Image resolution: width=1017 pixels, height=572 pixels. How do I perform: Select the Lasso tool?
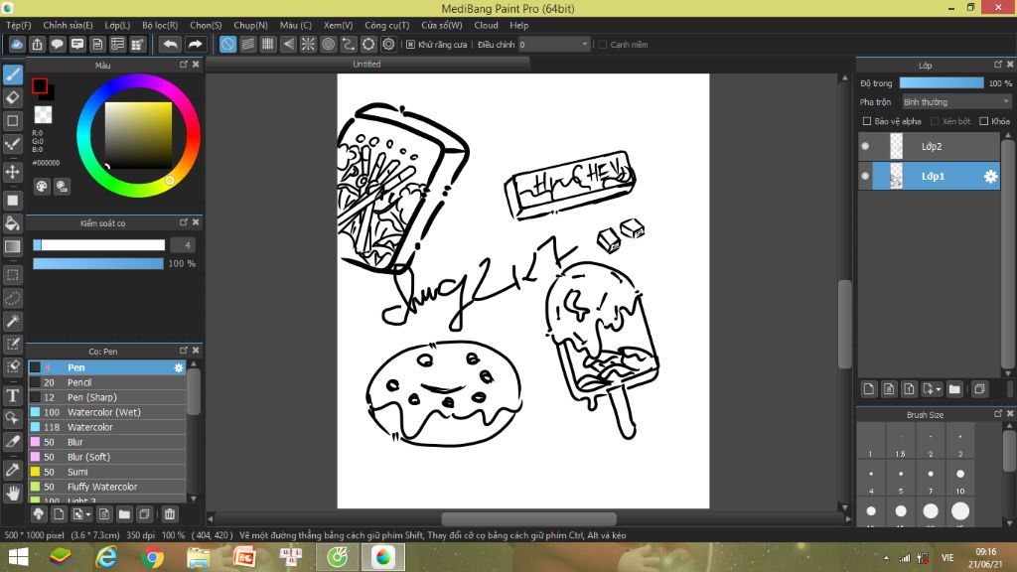[13, 298]
